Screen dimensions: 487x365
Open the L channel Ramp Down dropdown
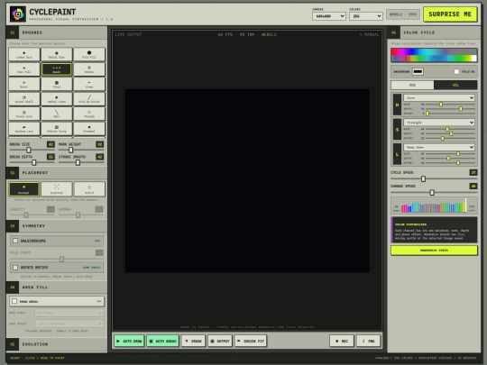[439, 147]
